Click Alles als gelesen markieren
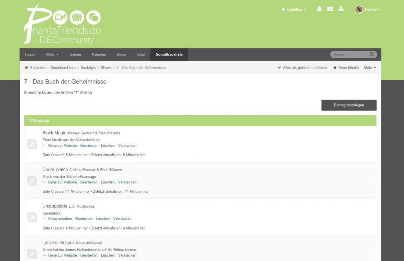This screenshot has width=404, height=261. click(x=302, y=68)
